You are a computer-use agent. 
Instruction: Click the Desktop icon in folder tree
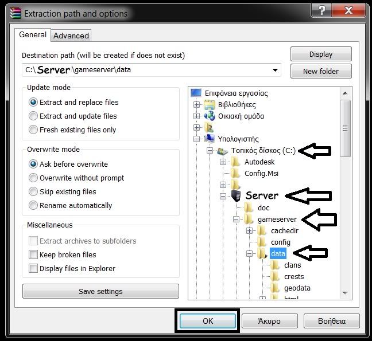196,93
